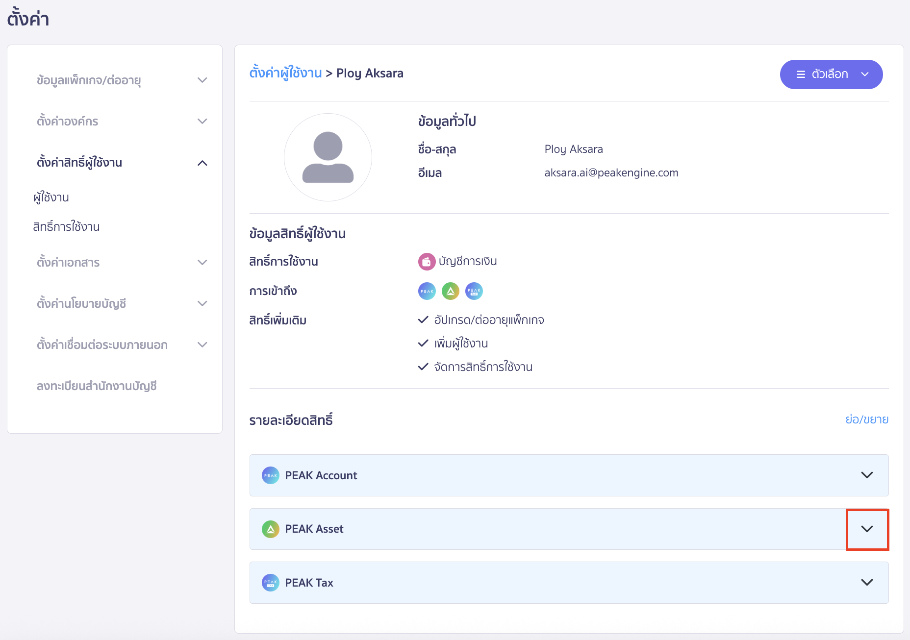This screenshot has width=910, height=640.
Task: Click the PEAK Asset access icon under การเข้าถึง
Action: pos(450,291)
